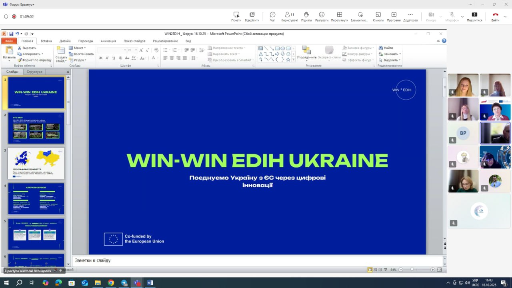512x288 pixels.
Task: Open the Додатково more actions menu
Action: (x=410, y=16)
